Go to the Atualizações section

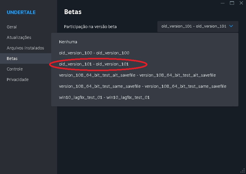coord(19,37)
